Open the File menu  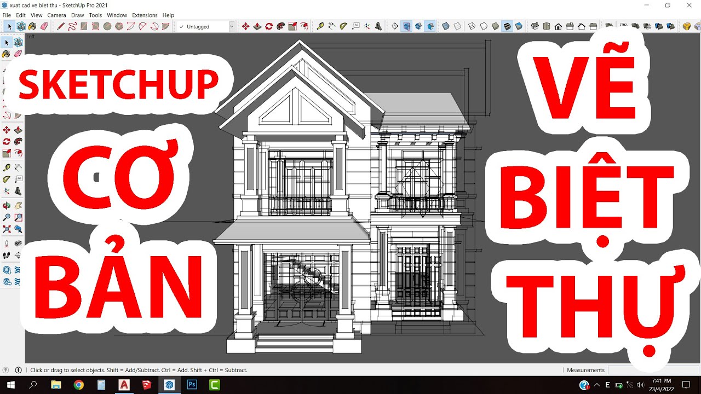7,15
